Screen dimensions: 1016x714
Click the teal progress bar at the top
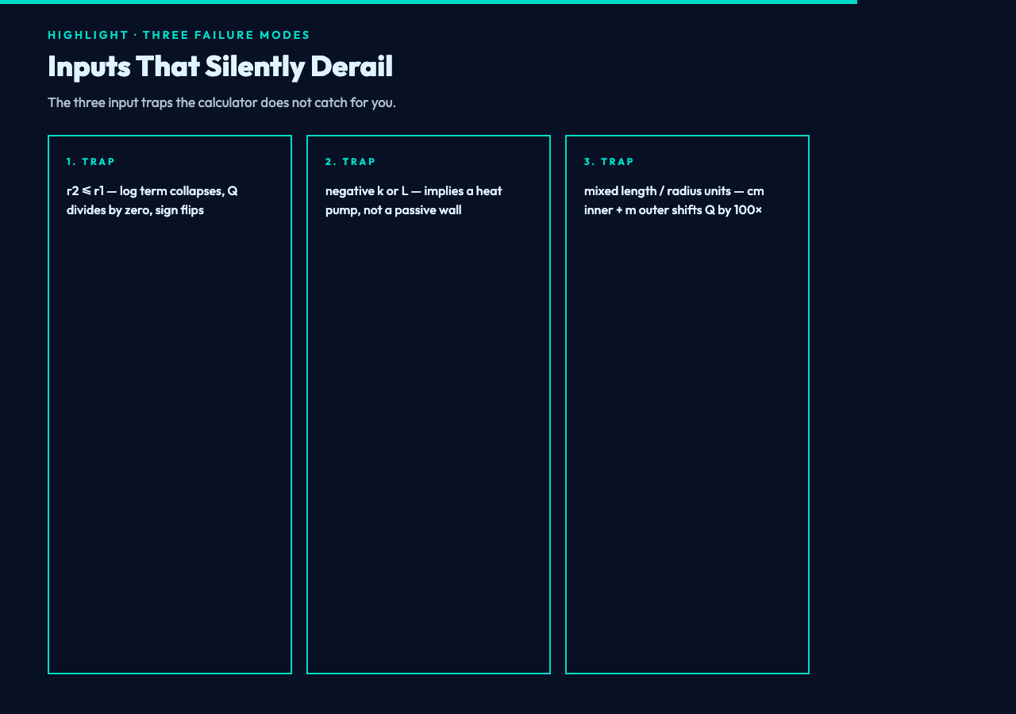[429, 2]
